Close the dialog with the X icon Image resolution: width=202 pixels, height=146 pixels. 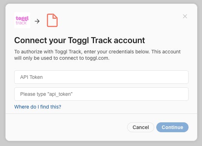pyautogui.click(x=185, y=16)
